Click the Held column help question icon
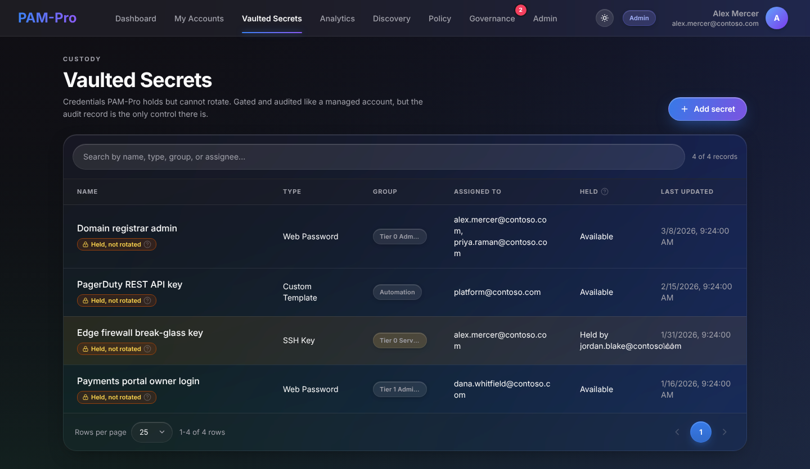The width and height of the screenshot is (810, 469). tap(605, 192)
